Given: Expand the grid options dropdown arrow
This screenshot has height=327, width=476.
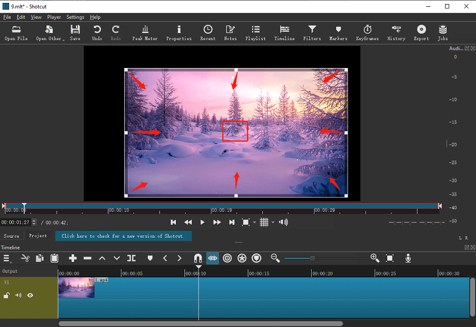Looking at the screenshot, I should coord(273,222).
